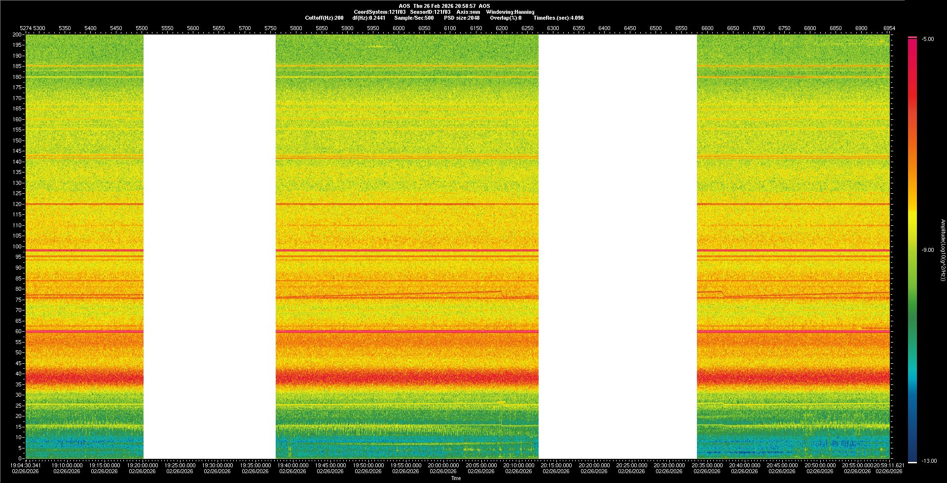Click the colorbar upper limit marker at -5.00
Image resolution: width=947 pixels, height=483 pixels.
[912, 37]
